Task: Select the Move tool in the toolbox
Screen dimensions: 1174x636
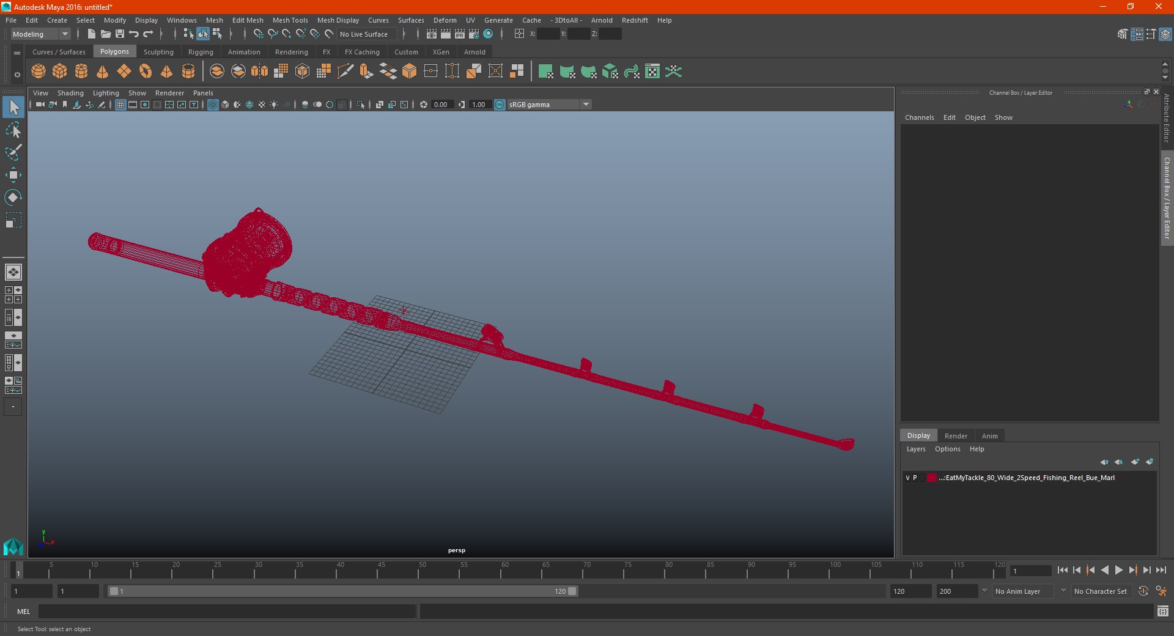Action: click(13, 176)
